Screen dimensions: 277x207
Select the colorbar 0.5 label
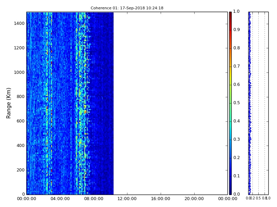coord(236,103)
